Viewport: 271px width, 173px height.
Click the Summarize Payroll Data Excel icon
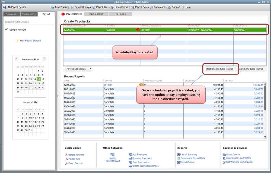179,158
